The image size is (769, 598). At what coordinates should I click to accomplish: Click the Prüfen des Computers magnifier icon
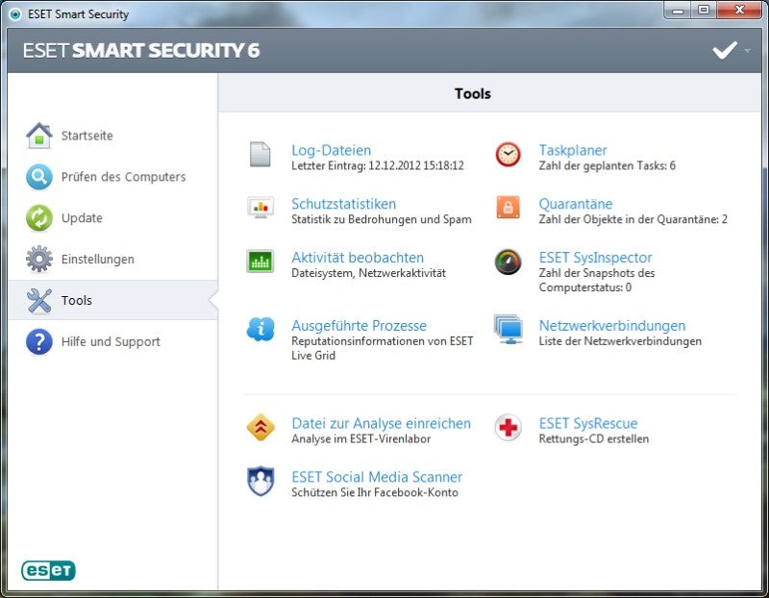(x=39, y=177)
